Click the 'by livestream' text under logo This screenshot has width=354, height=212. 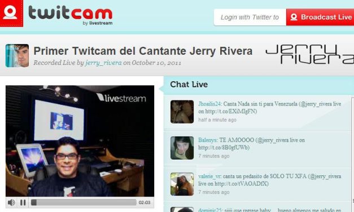[x=98, y=23]
